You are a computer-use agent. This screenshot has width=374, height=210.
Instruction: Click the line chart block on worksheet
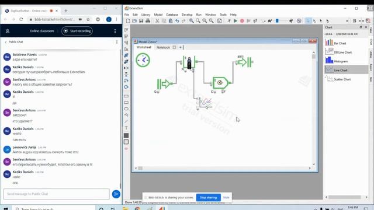pos(205,103)
